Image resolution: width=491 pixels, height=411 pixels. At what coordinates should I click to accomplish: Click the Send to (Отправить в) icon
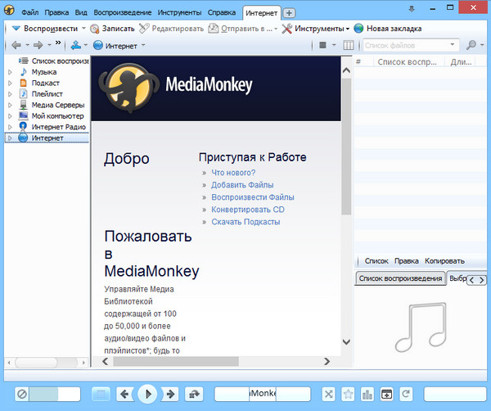coord(214,29)
